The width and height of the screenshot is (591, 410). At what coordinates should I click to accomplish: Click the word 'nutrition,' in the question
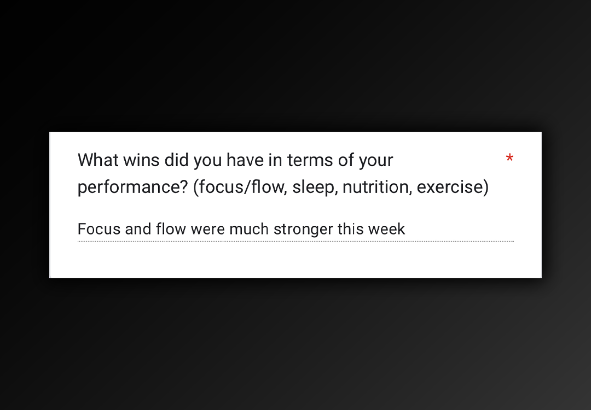pos(377,188)
